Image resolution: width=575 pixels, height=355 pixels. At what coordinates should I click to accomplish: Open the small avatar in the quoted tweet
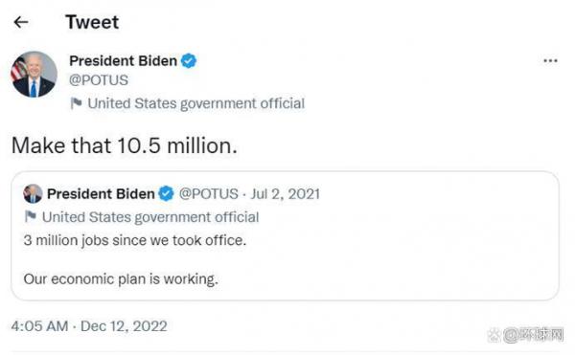coord(33,193)
